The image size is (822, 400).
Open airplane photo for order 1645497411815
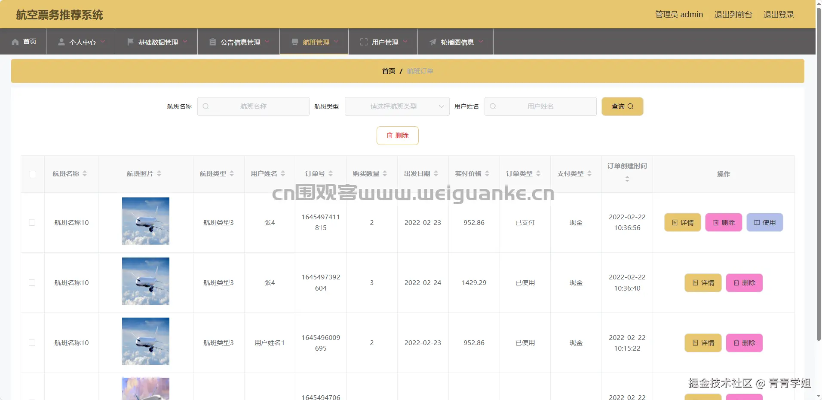pyautogui.click(x=146, y=221)
